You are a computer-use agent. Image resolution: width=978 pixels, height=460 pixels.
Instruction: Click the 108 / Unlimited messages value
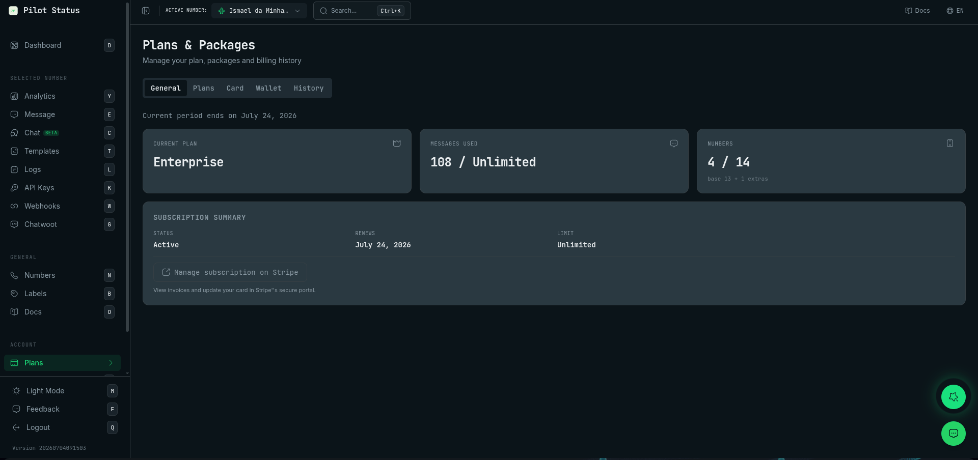tap(483, 162)
